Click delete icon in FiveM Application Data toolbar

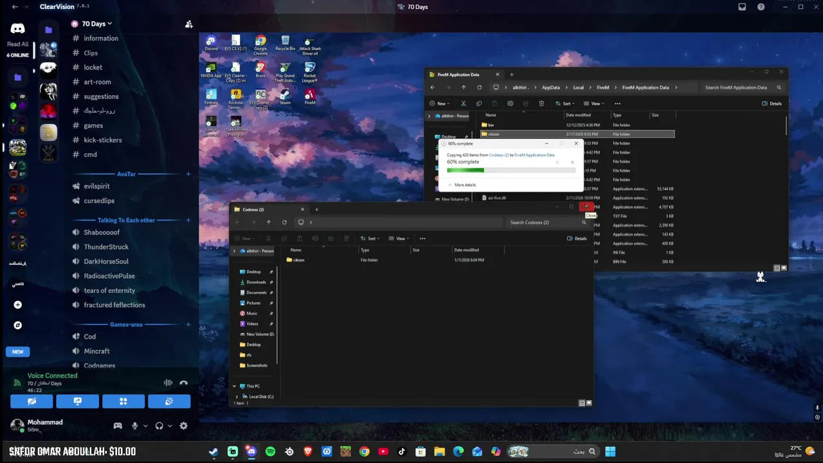click(x=541, y=104)
